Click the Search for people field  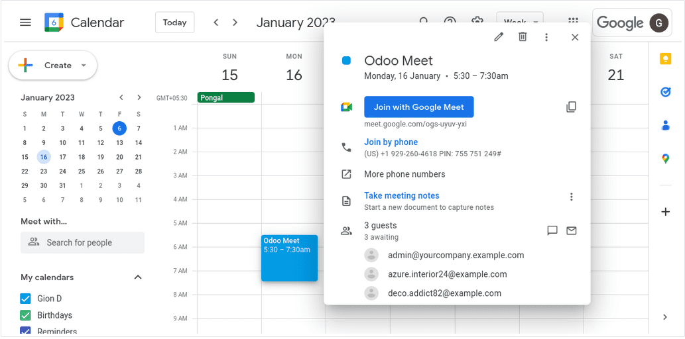pyautogui.click(x=82, y=242)
